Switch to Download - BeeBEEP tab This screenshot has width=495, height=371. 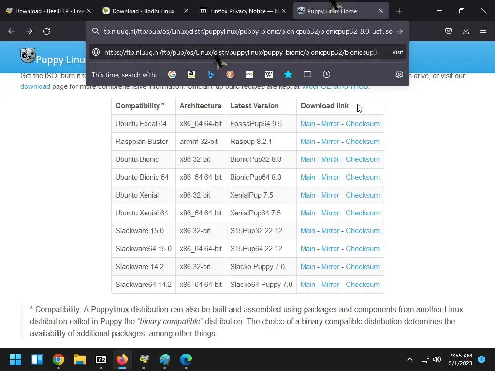[48, 11]
